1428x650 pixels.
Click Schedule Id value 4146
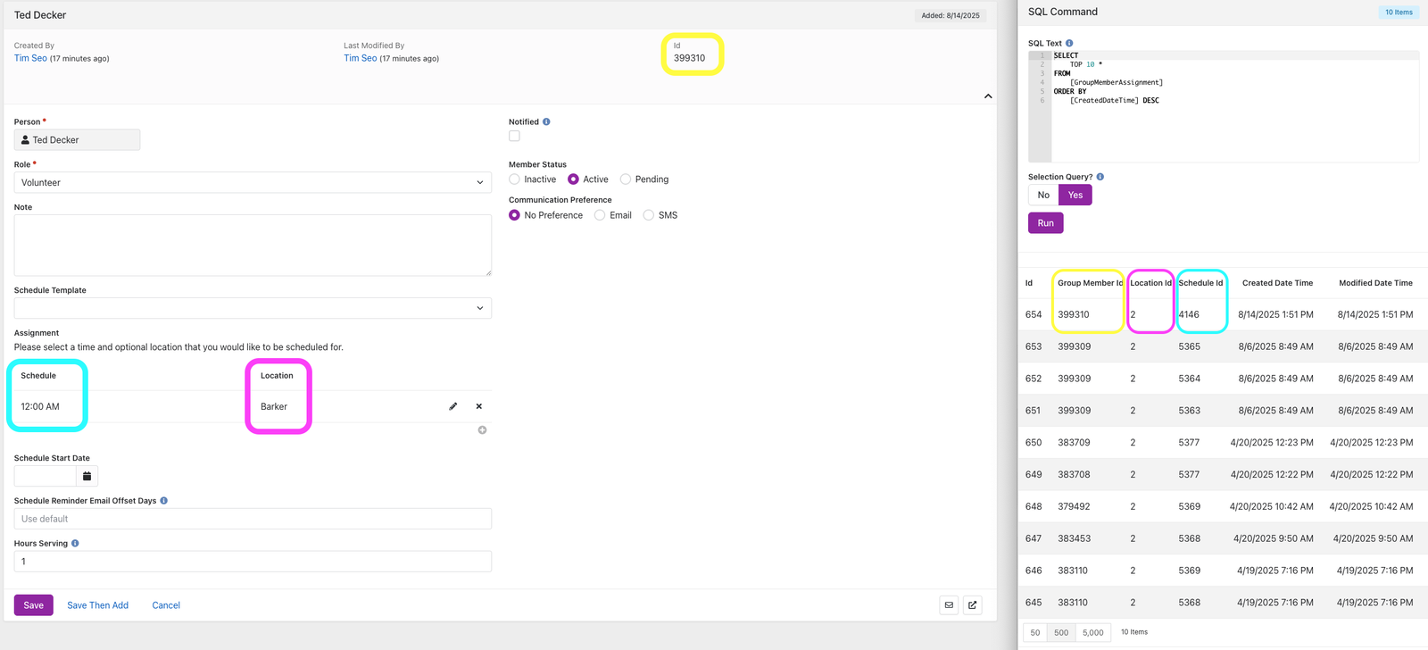point(1189,314)
